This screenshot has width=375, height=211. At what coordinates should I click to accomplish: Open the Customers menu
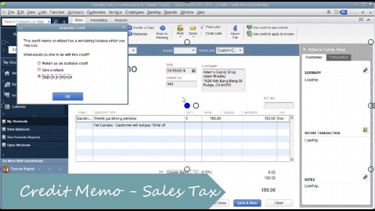96,12
